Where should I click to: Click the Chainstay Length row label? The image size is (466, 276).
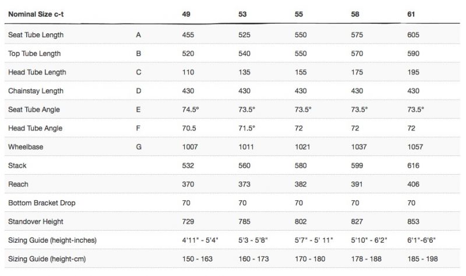click(36, 91)
